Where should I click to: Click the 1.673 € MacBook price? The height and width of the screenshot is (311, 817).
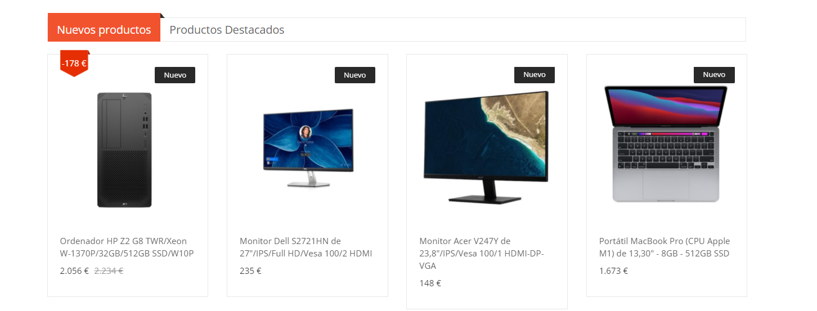click(613, 271)
